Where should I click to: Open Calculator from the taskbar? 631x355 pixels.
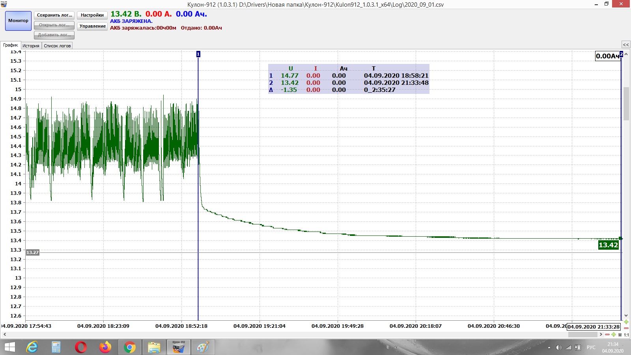pyautogui.click(x=56, y=348)
